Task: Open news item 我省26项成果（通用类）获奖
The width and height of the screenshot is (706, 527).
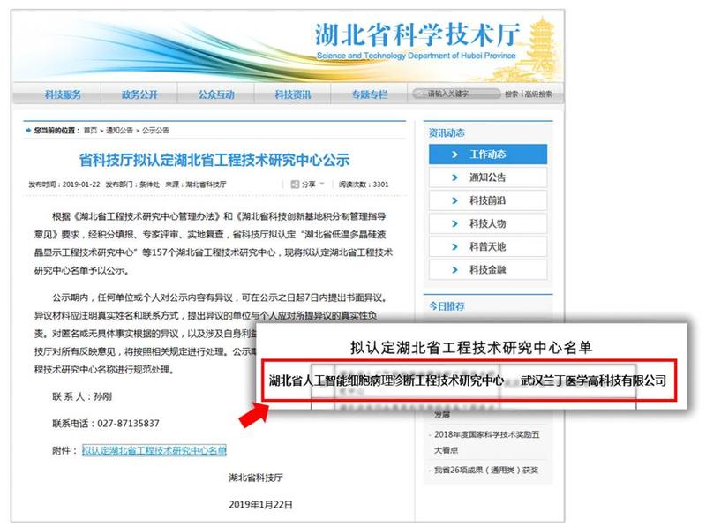Action: 486,470
